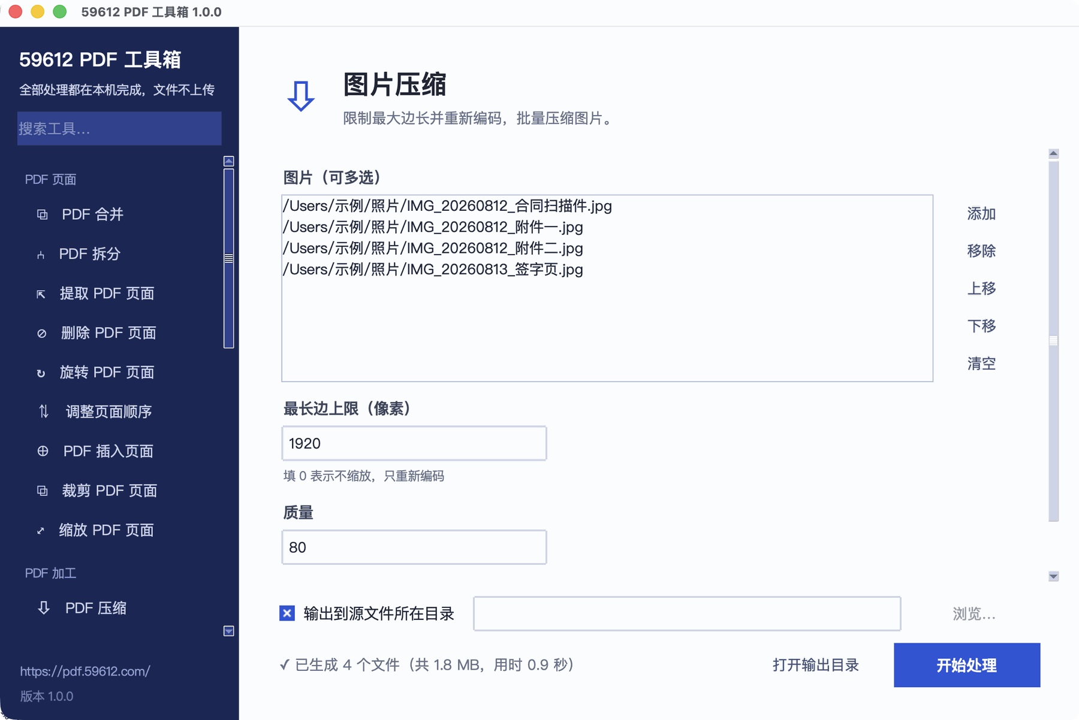Click the large 图片压缩 header arrow icon
The height and width of the screenshot is (720, 1079).
301,96
